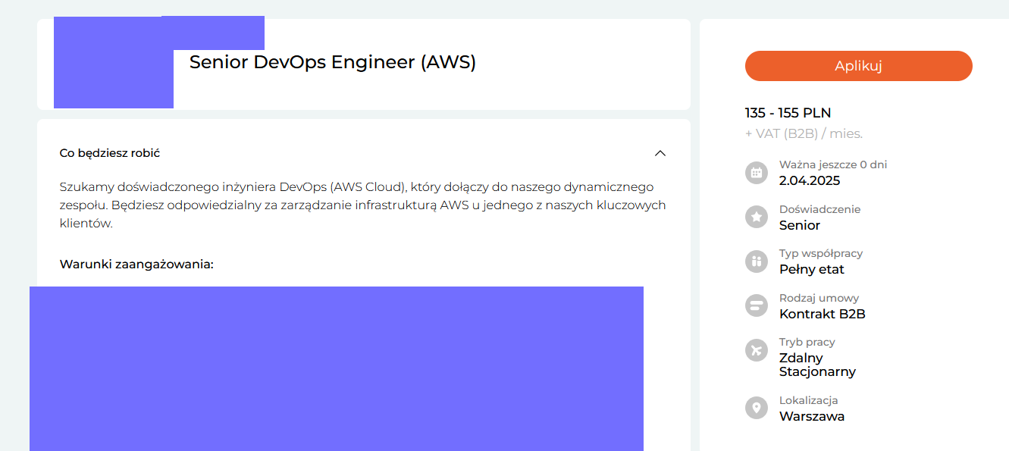Click the Warunki zaangażowania heading
This screenshot has height=451, width=1009.
tap(136, 265)
